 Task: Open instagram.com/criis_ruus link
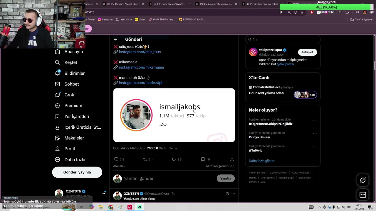tap(140, 52)
